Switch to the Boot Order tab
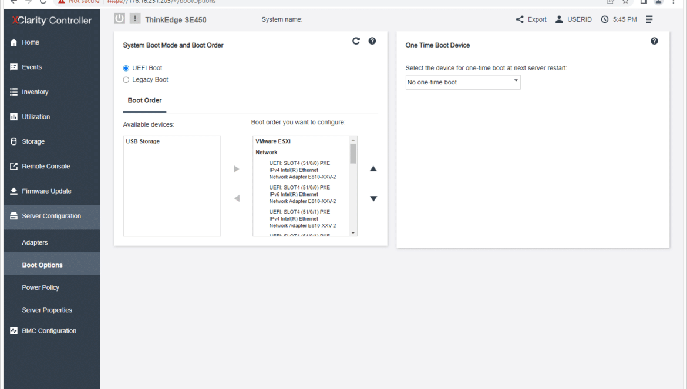The height and width of the screenshot is (389, 687). pyautogui.click(x=144, y=100)
